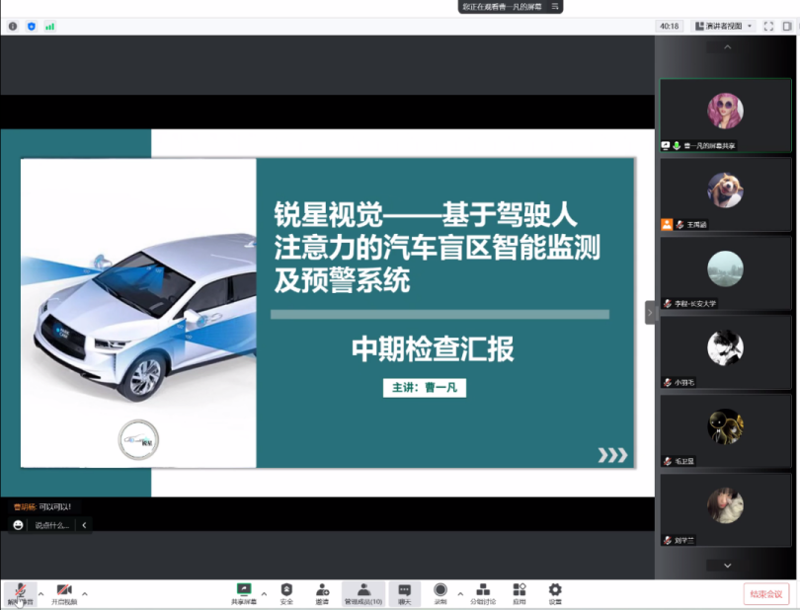The width and height of the screenshot is (800, 610).
Task: Open the Security (安全) options
Action: click(285, 590)
